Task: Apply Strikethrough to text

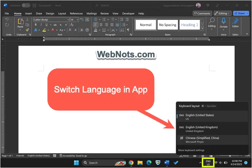Action: [x=55, y=25]
